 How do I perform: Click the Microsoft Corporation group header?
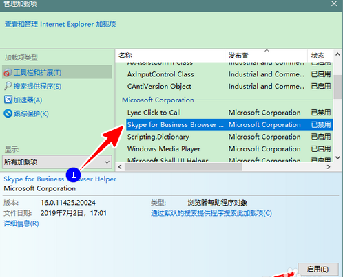(158, 100)
